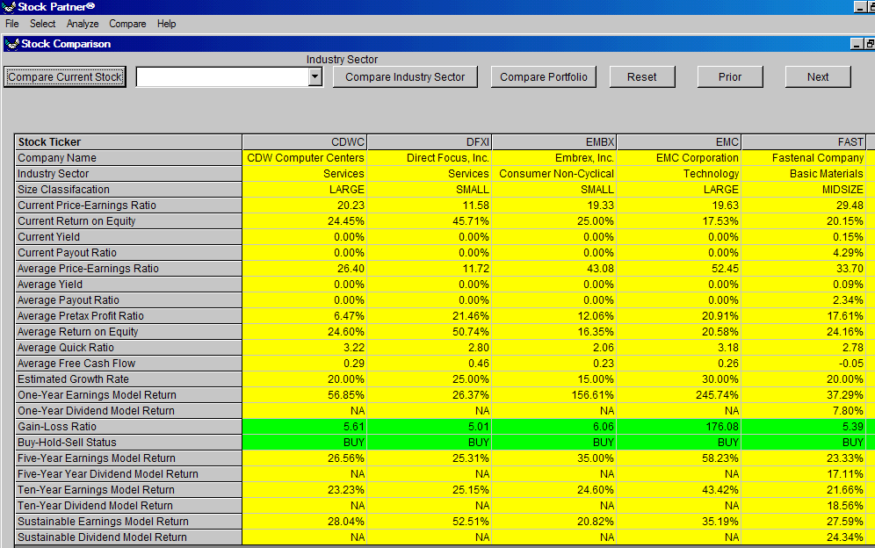Click the Direct Focus, Inc. company cell

(430, 158)
